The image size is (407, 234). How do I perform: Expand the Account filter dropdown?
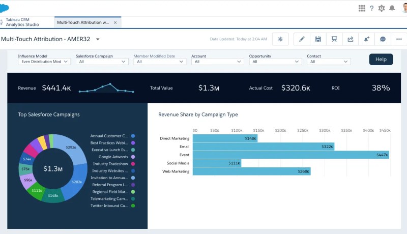217,62
